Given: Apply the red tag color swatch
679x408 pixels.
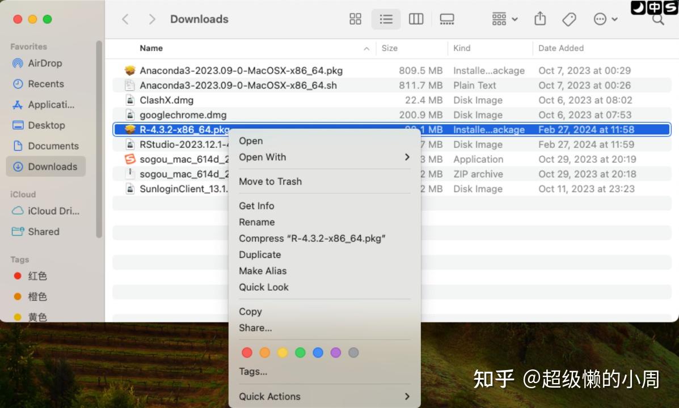Looking at the screenshot, I should tap(247, 352).
